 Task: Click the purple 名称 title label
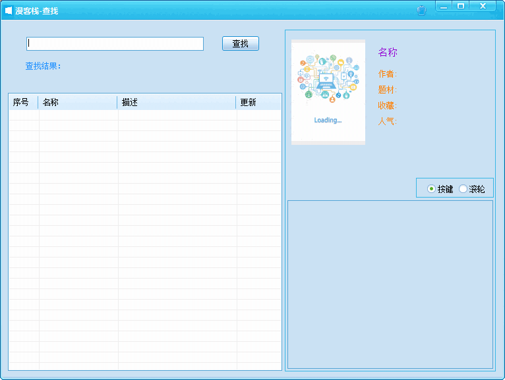[x=388, y=53]
